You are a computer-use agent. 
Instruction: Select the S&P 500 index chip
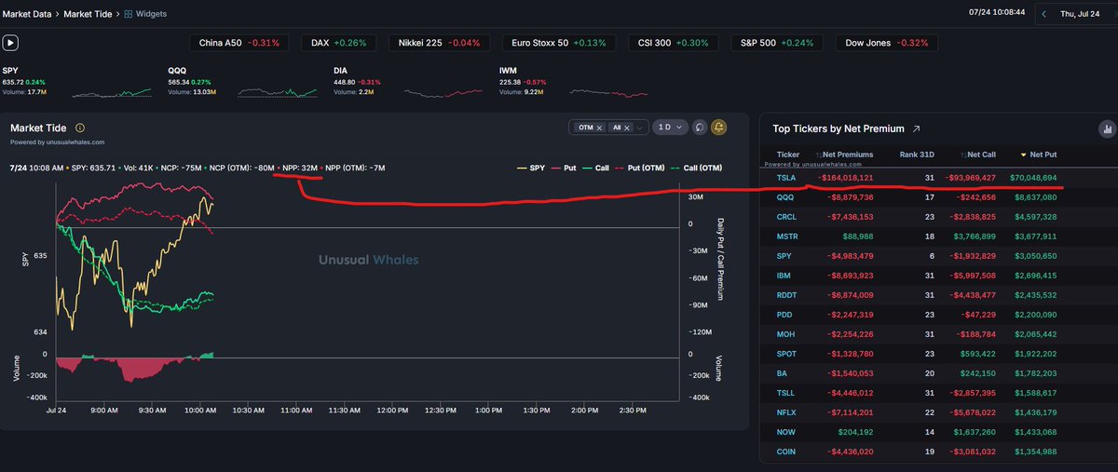[x=778, y=43]
